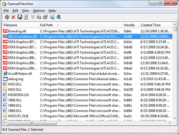Click the exit door toolbar icon

click(x=58, y=17)
